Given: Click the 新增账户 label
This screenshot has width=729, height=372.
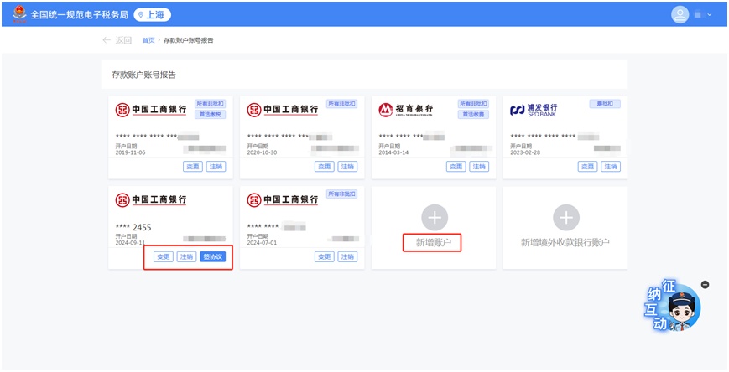Looking at the screenshot, I should click(434, 242).
